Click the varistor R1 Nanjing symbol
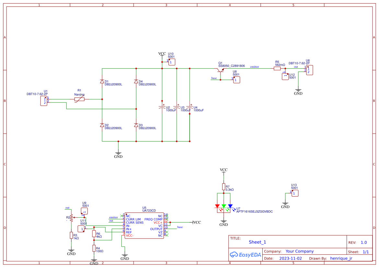Viewport: 379px width, 269px height. click(x=80, y=99)
